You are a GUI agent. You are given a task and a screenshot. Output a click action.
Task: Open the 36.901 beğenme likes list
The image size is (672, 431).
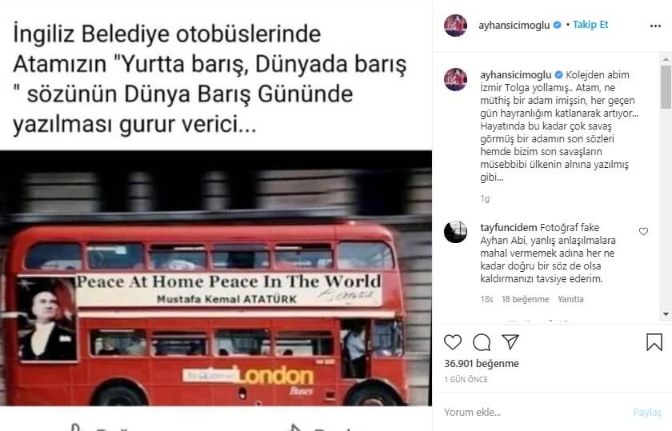coord(482,363)
